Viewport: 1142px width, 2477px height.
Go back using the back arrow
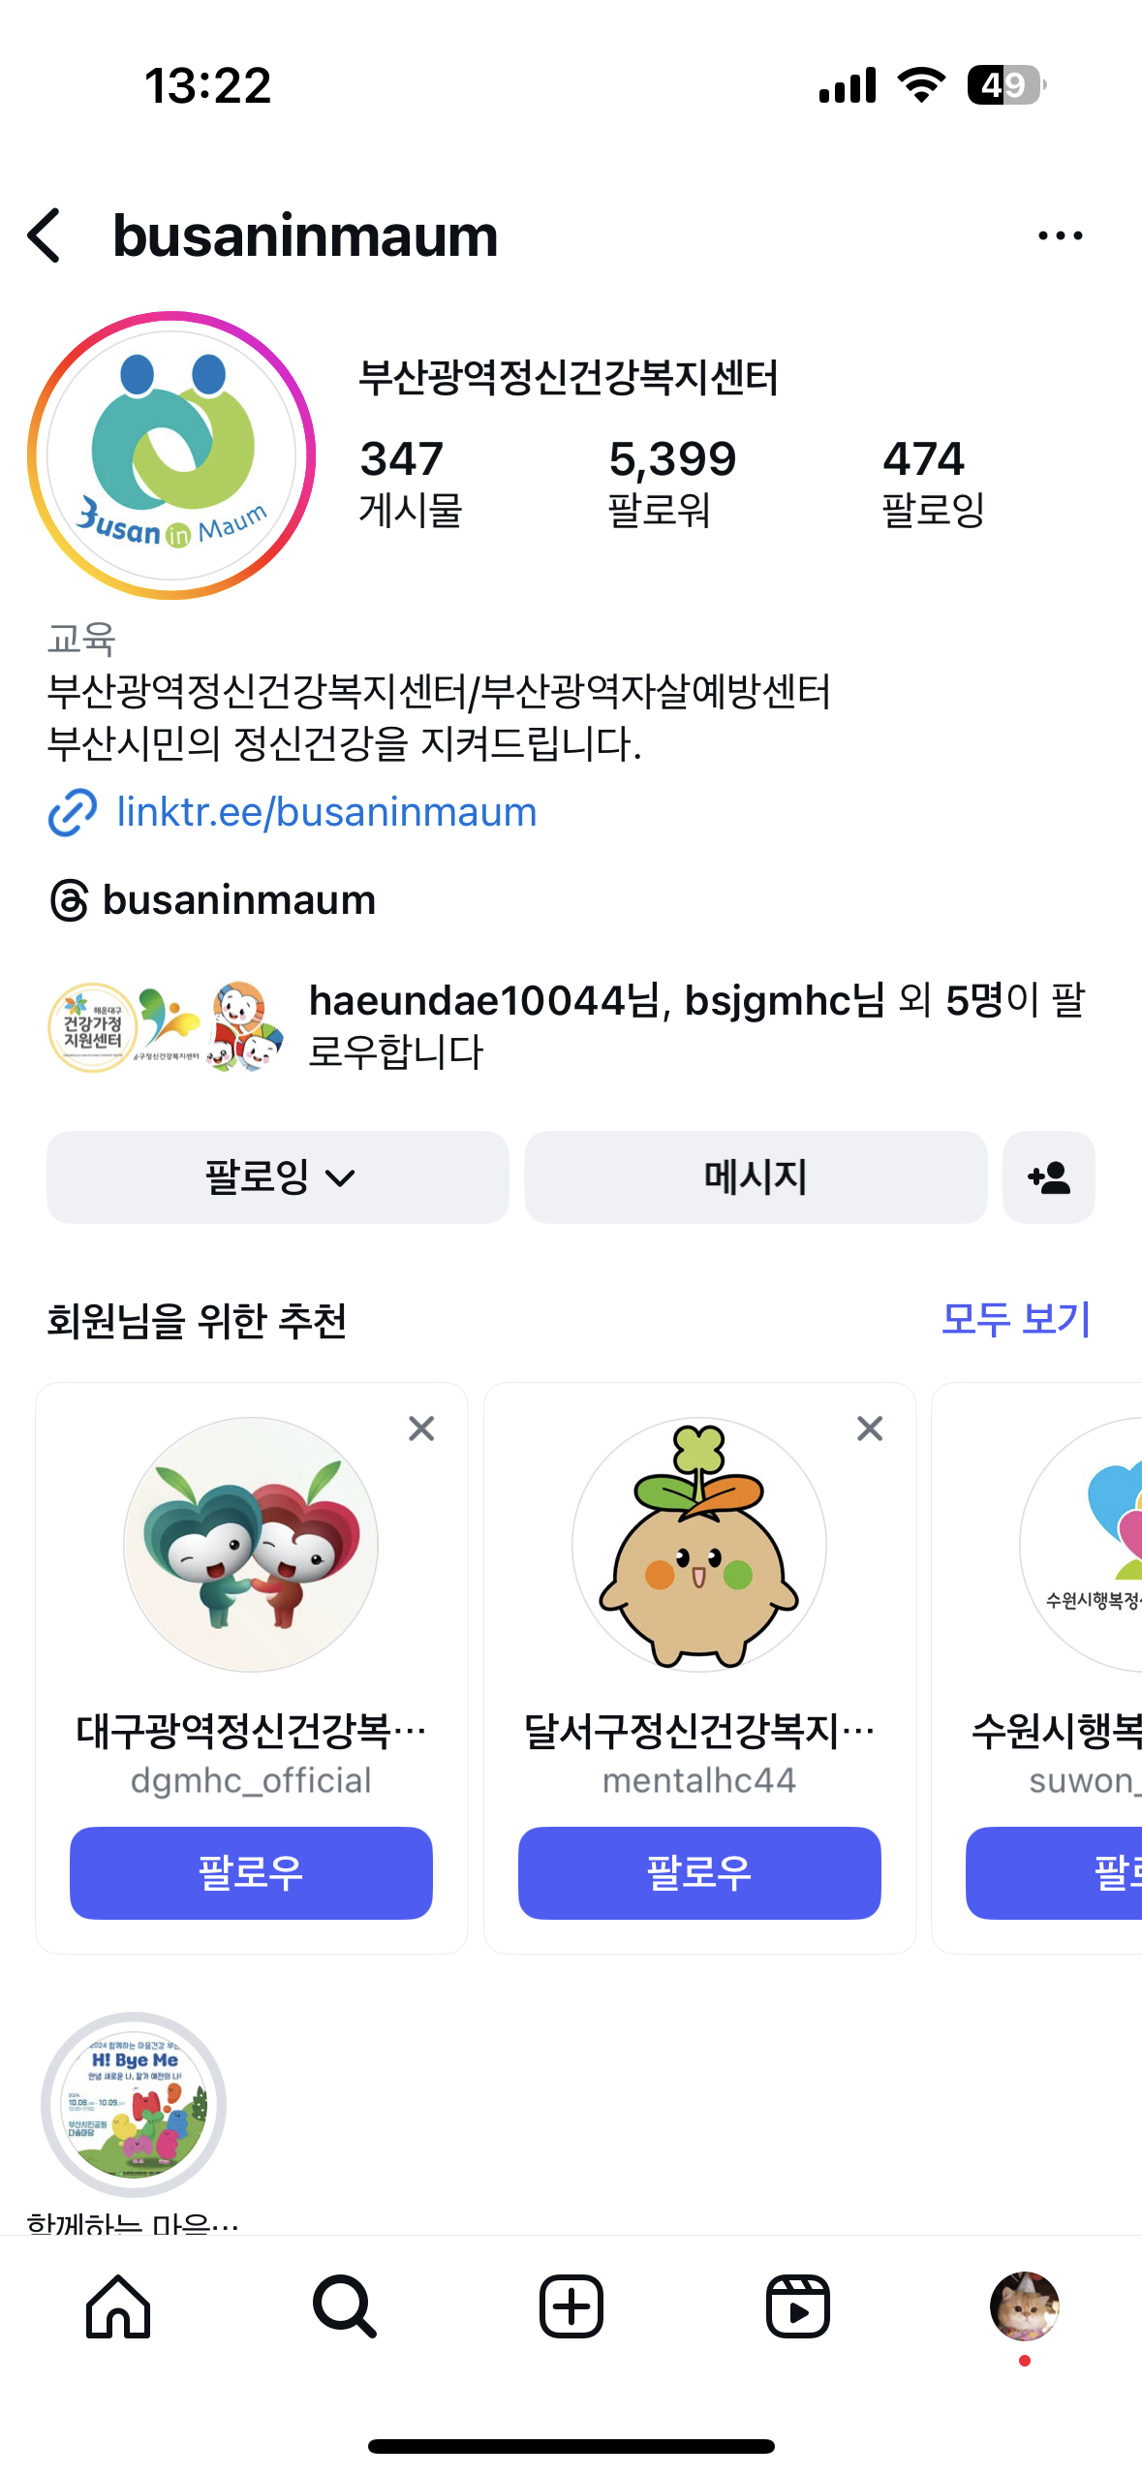(45, 235)
